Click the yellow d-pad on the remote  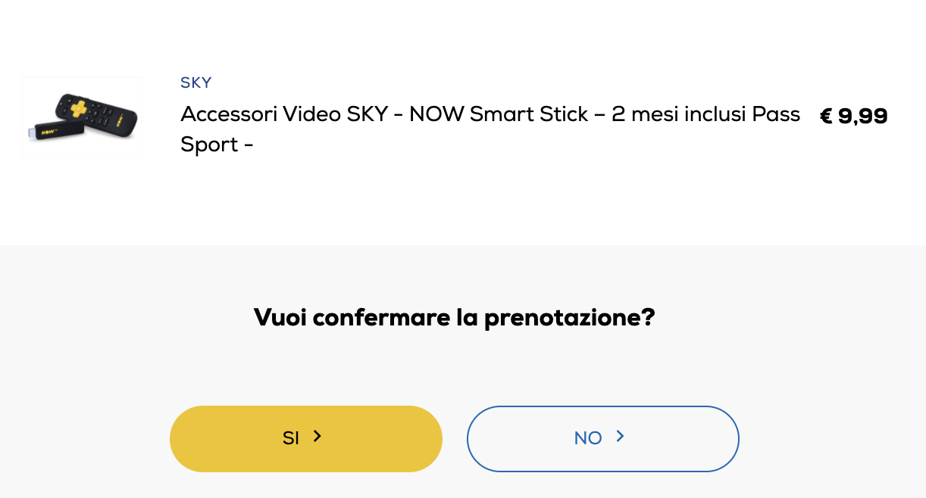click(79, 109)
